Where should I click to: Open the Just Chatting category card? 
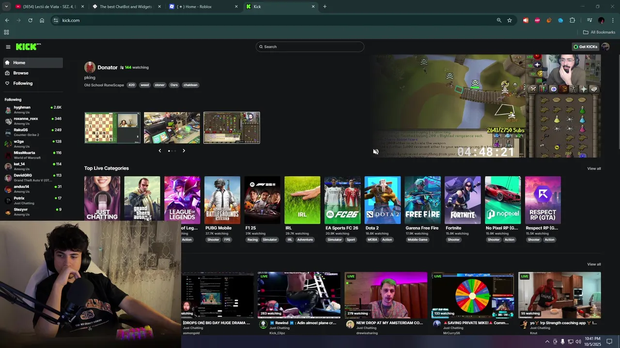pos(102,200)
